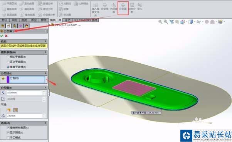Switch to the 曲面 (Surfaces) tab
The height and width of the screenshot is (142, 232).
[24, 20]
